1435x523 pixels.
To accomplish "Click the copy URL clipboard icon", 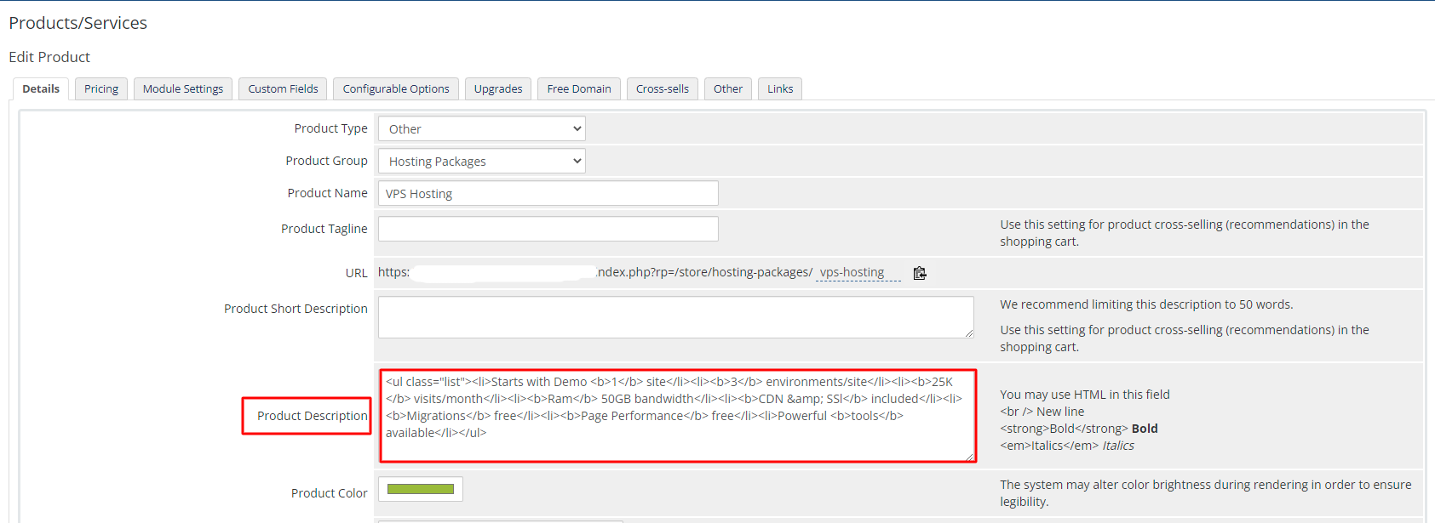I will click(920, 273).
